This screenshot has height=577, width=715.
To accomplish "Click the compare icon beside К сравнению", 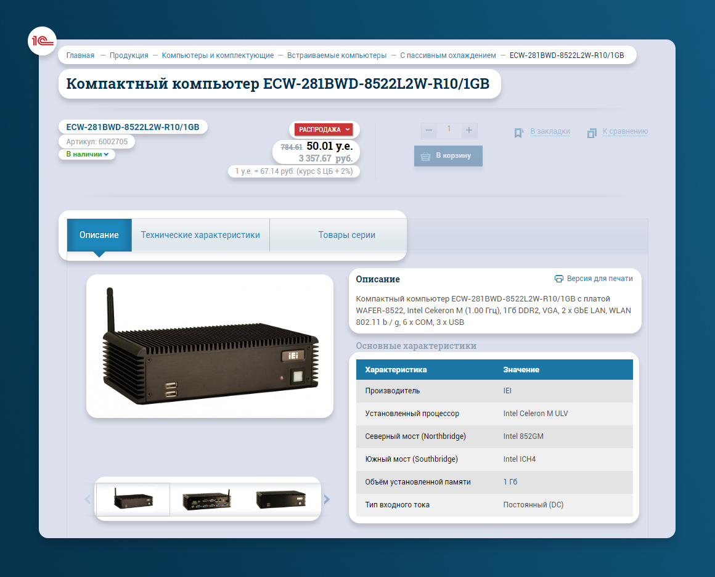I will coord(592,133).
